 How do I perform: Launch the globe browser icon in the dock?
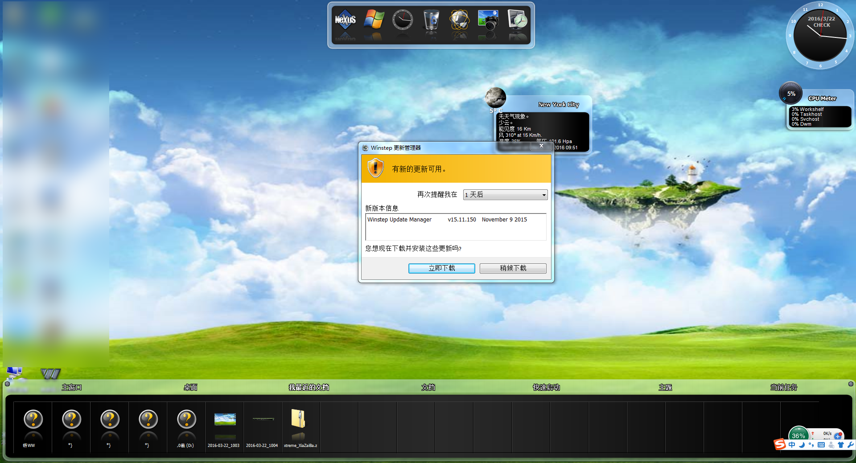pyautogui.click(x=460, y=20)
